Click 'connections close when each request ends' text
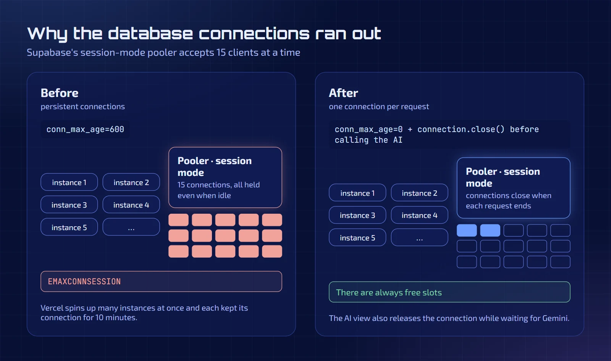This screenshot has height=361, width=611. coord(509,200)
